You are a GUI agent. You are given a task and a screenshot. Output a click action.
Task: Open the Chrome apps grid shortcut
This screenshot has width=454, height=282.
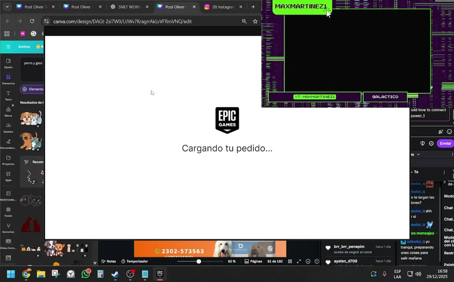point(7,34)
